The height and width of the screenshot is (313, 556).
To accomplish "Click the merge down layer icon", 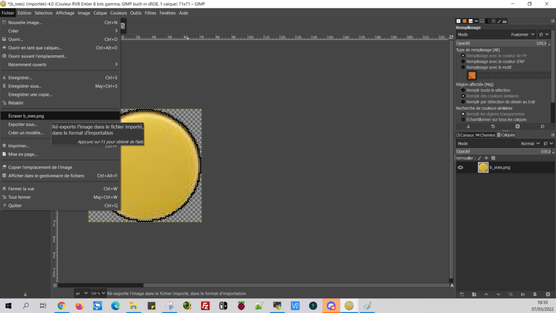I will (x=523, y=294).
